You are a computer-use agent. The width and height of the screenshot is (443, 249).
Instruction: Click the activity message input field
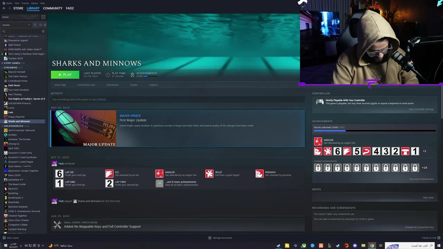178,100
